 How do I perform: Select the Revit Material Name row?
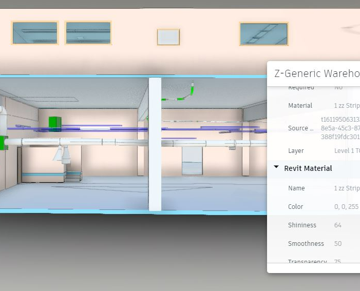coord(314,188)
